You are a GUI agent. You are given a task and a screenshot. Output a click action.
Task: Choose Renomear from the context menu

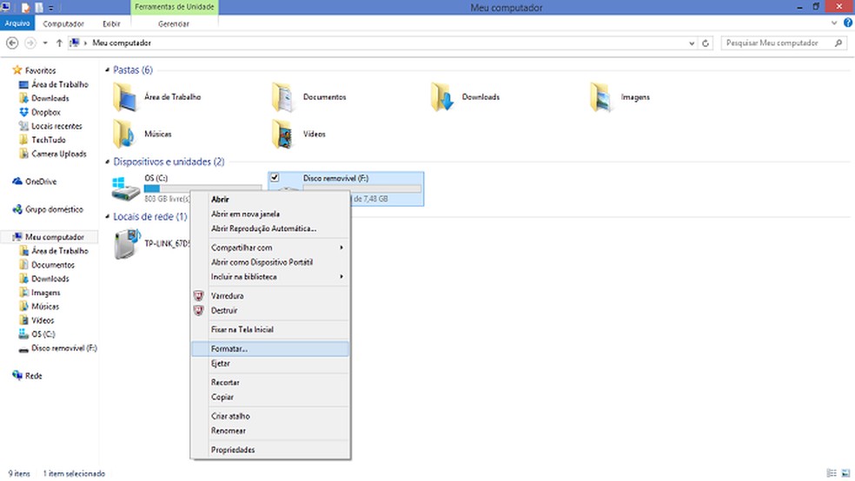pos(270,431)
